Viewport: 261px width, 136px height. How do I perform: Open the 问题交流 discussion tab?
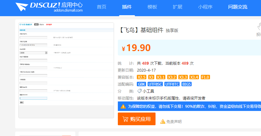pyautogui.click(x=238, y=7)
